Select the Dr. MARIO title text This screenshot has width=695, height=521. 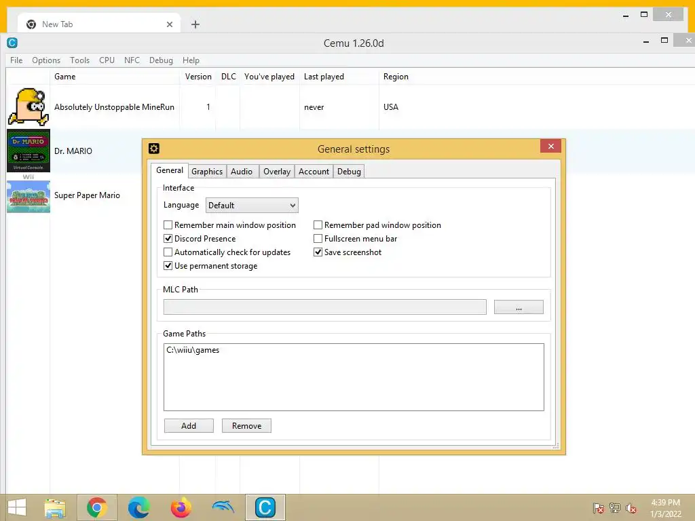point(73,151)
